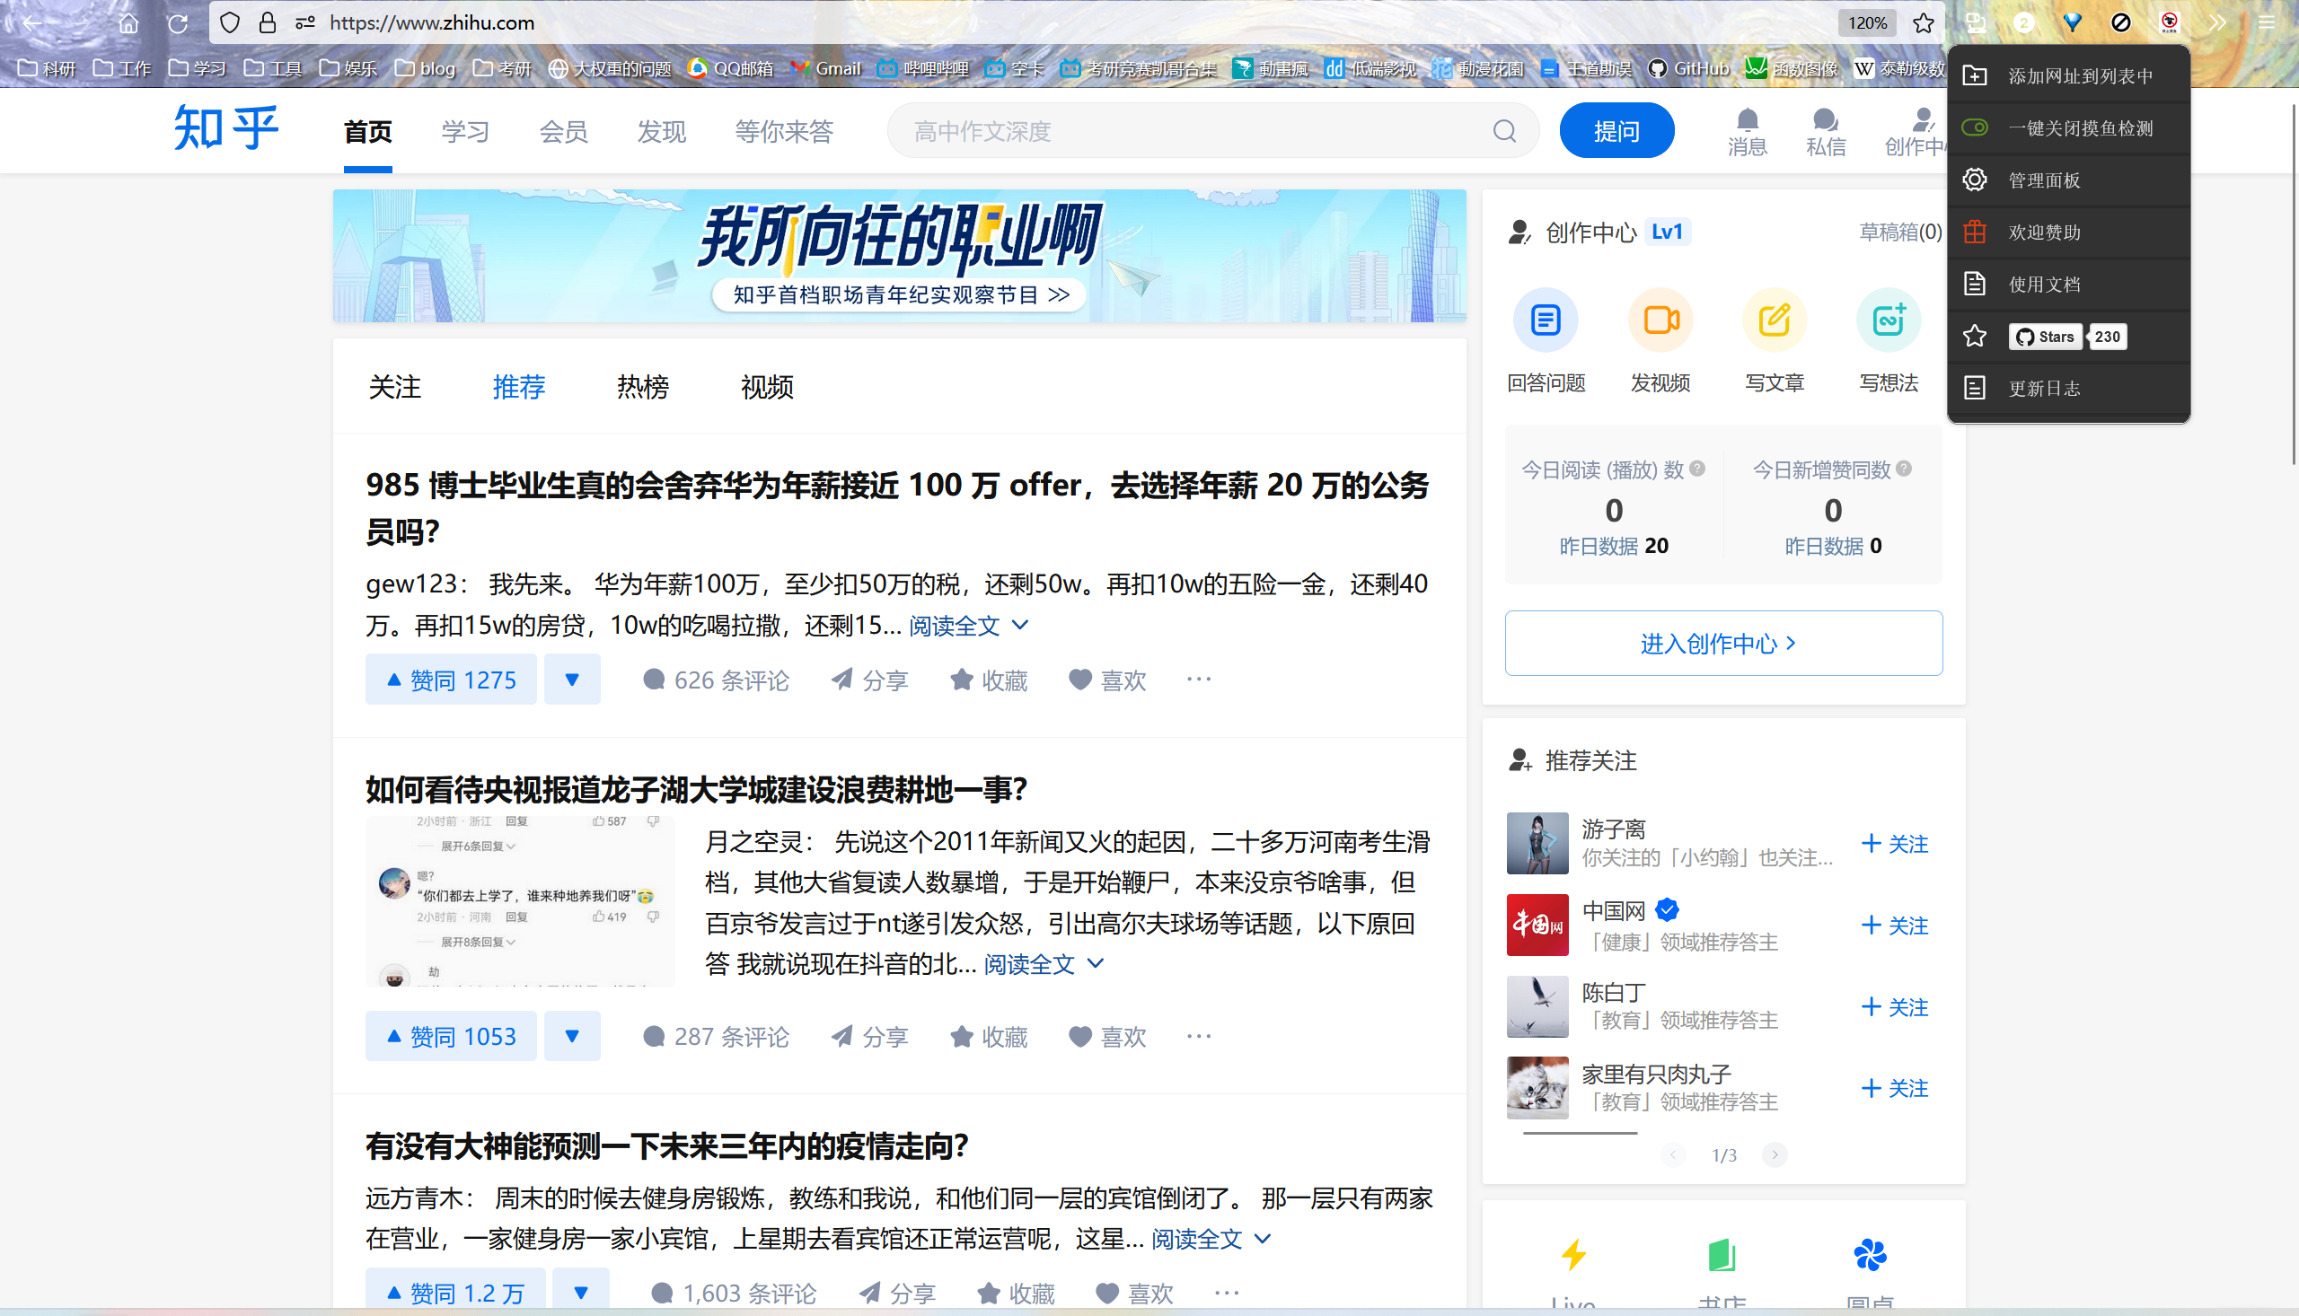Toggle 收藏 on the 985 博士 answer

988,679
